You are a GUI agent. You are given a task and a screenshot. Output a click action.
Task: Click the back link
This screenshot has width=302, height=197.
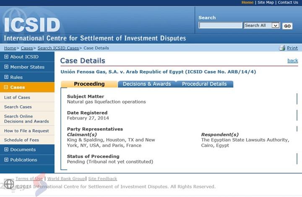pos(292,61)
